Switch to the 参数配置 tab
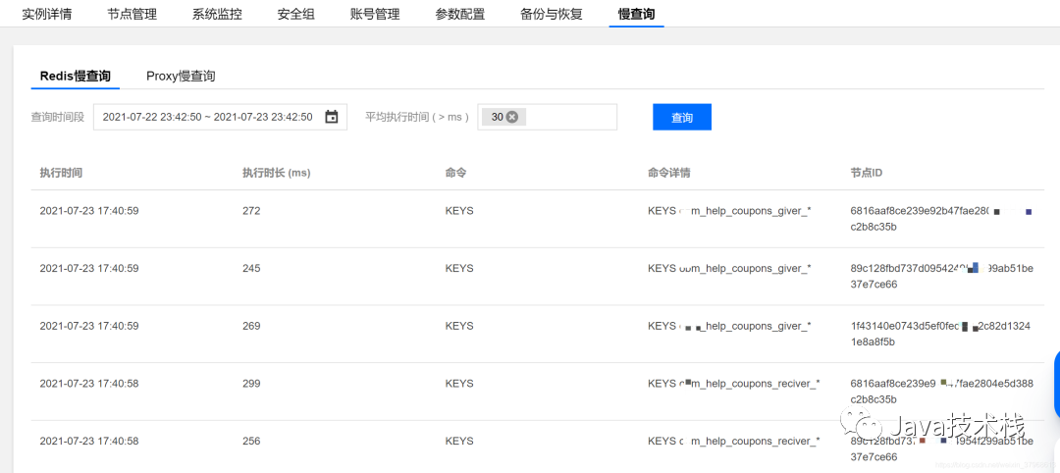 click(460, 14)
